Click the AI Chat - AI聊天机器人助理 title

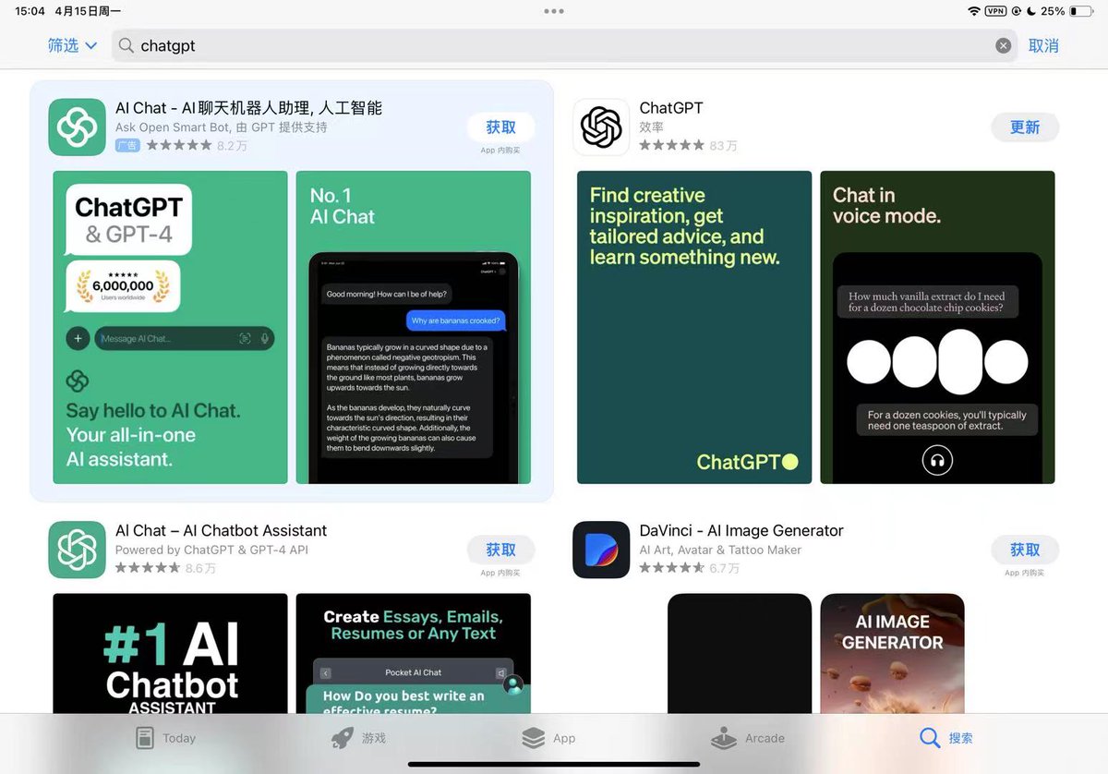pyautogui.click(x=248, y=108)
